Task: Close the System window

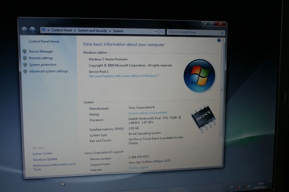Action: click(220, 24)
